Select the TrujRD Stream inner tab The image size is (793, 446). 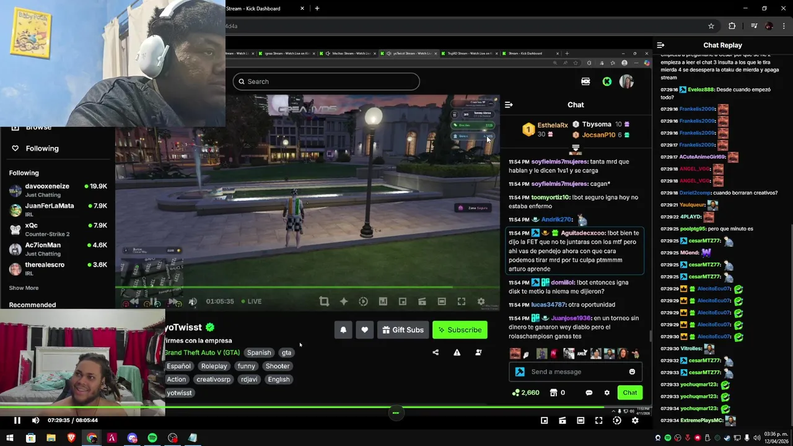point(469,53)
